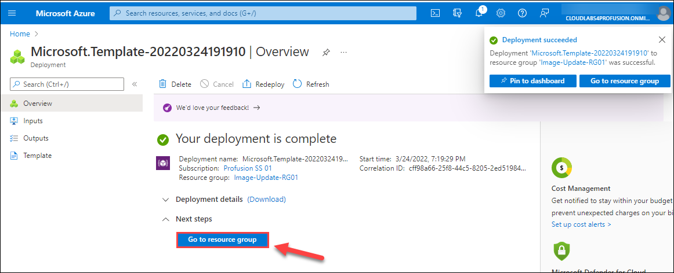Open the Microsoft.Template deployment link in notification
Image resolution: width=674 pixels, height=273 pixels.
click(589, 53)
